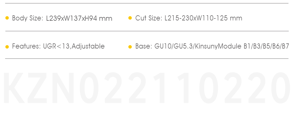Click the B7 module code
Viewport: 293px width, 113px height.
pyautogui.click(x=285, y=46)
